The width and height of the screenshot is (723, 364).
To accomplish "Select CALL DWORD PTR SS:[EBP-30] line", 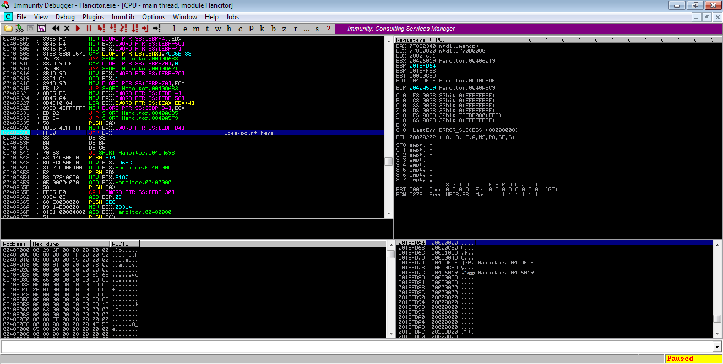I will (192, 192).
